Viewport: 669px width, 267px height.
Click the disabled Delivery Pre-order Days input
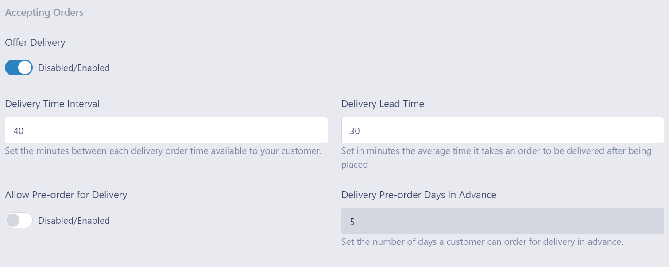click(x=502, y=221)
